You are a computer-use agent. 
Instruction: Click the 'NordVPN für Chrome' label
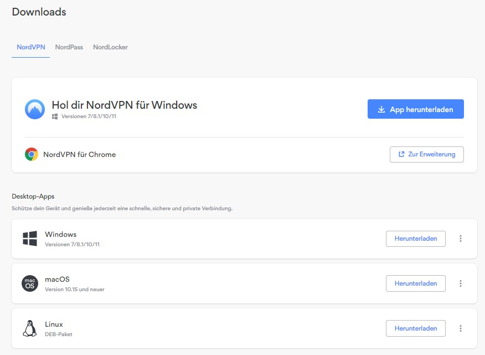[x=80, y=154]
